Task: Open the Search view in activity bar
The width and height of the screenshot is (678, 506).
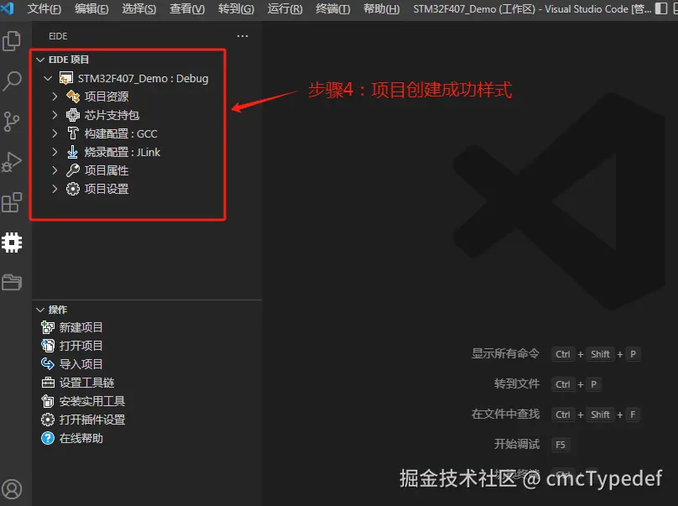Action: [x=12, y=81]
